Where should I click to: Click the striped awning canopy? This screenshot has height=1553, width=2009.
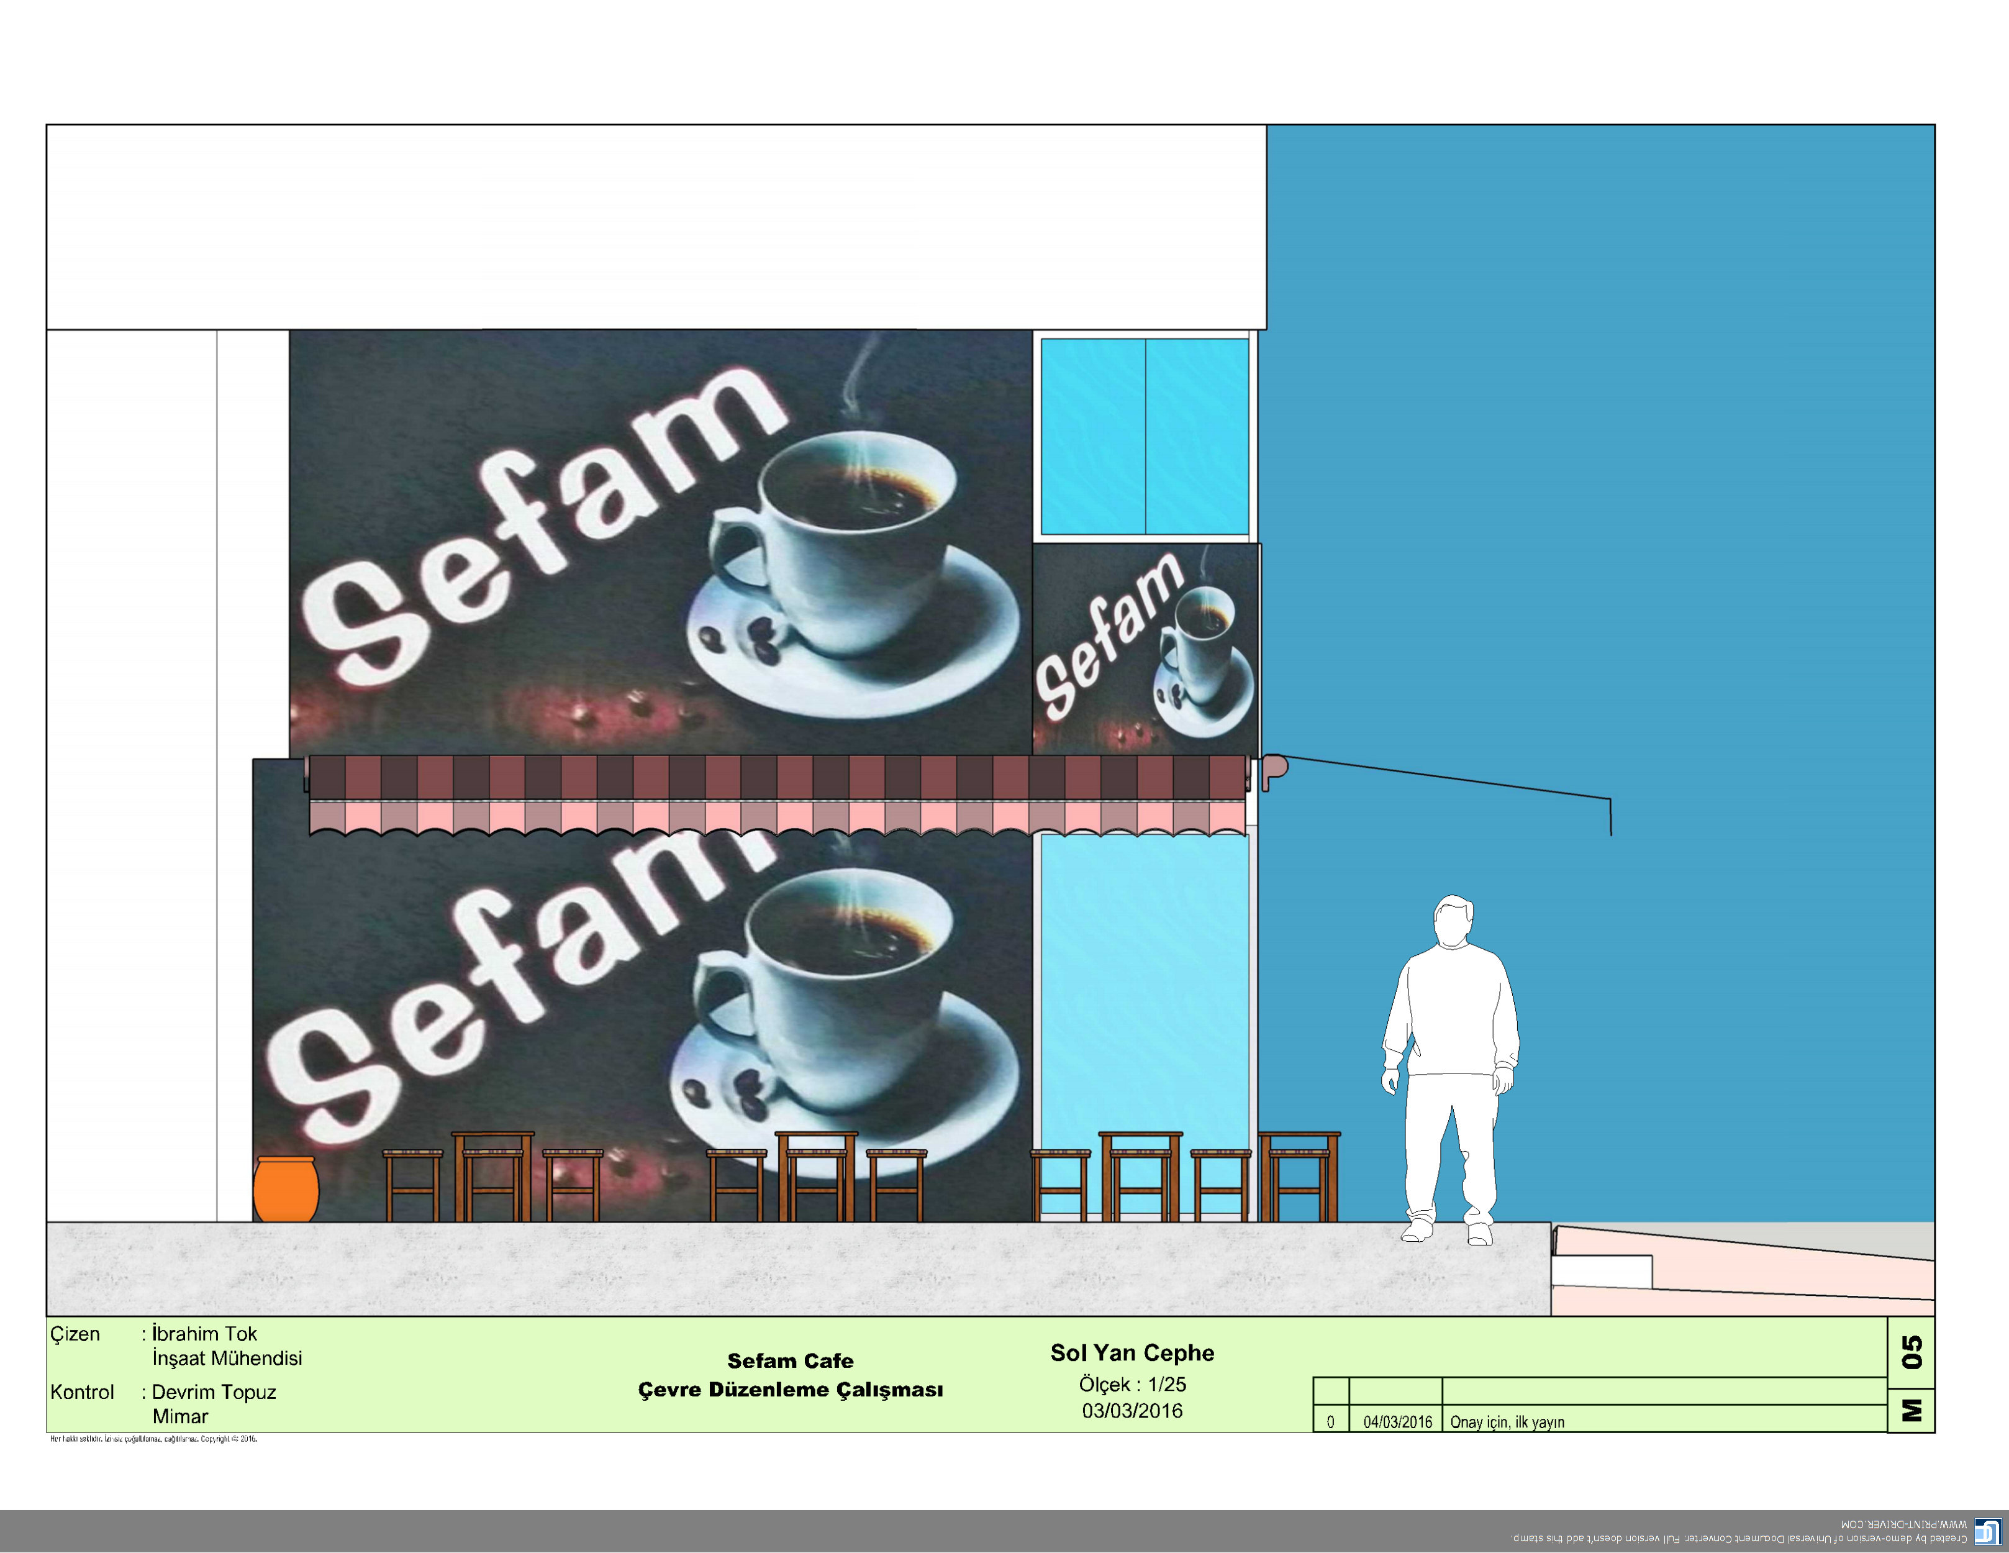pyautogui.click(x=778, y=793)
